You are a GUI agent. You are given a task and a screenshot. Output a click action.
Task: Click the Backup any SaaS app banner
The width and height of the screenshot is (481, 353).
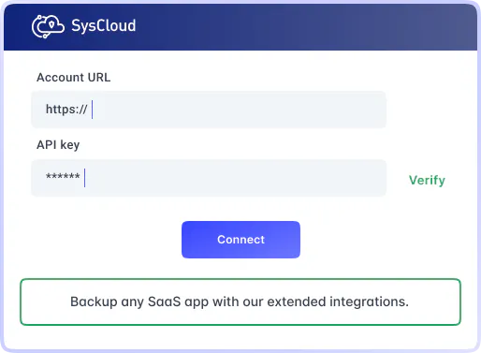pyautogui.click(x=240, y=302)
